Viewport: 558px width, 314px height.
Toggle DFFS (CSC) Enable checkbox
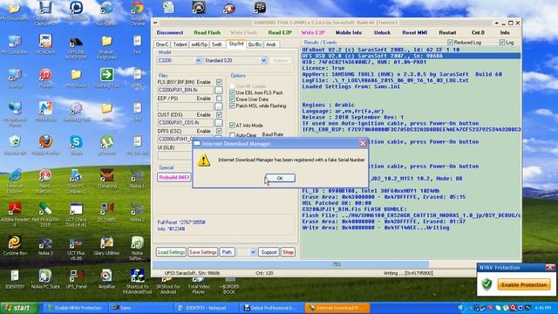coord(219,131)
